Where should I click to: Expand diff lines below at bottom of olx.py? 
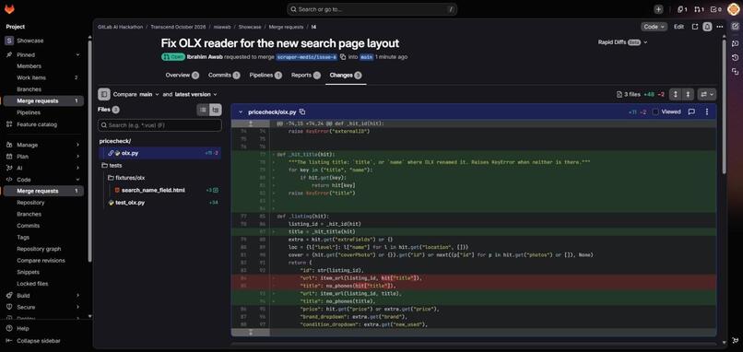[x=251, y=333]
